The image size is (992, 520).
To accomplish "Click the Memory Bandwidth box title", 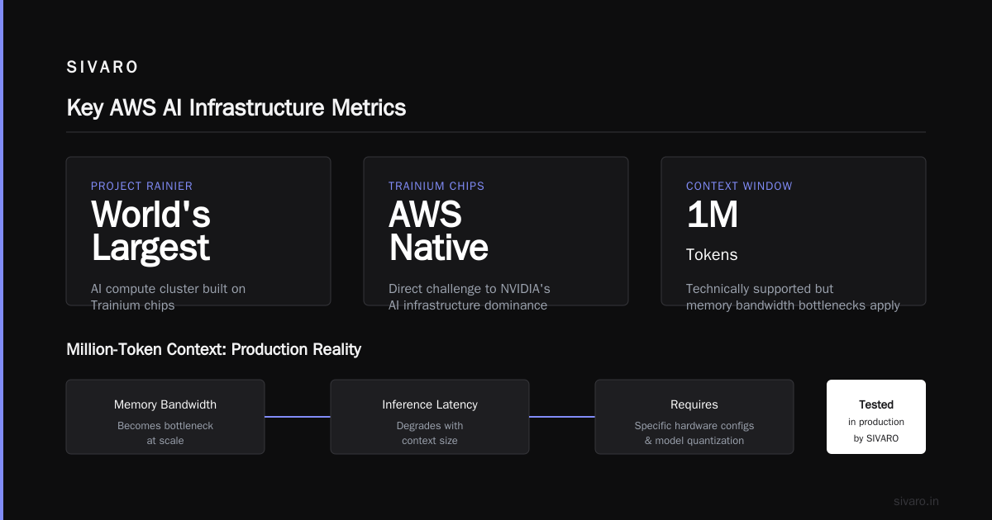I will pos(165,404).
